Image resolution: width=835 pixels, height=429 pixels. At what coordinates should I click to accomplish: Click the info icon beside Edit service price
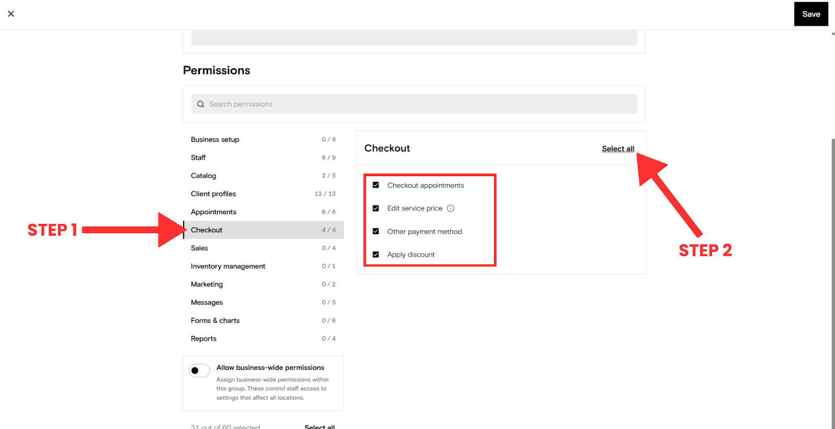[x=450, y=209]
